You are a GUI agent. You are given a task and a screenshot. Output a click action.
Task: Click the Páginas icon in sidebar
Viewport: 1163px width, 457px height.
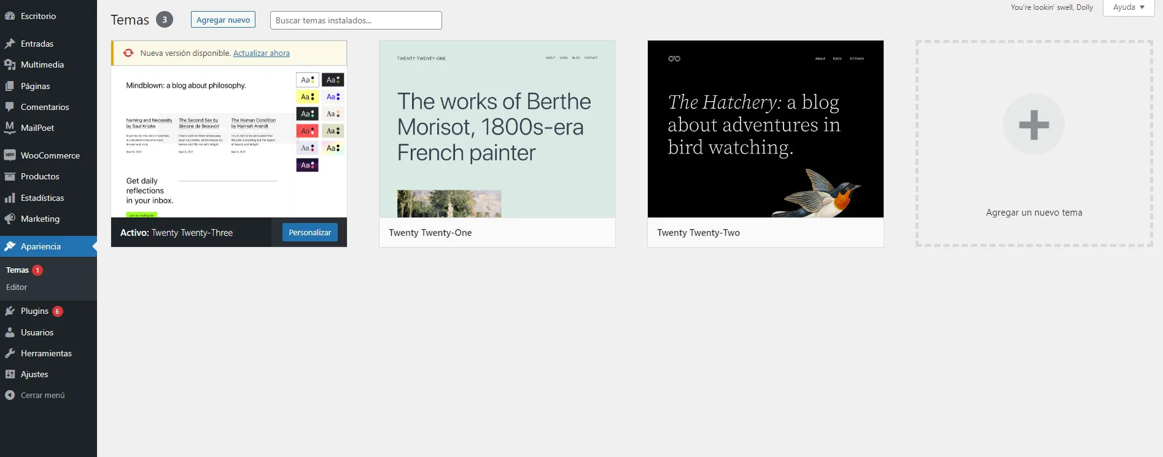(10, 86)
